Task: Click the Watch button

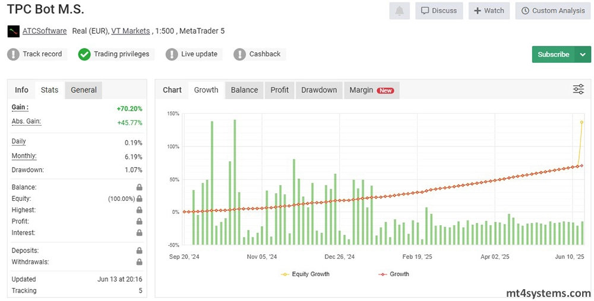Action: [x=488, y=11]
